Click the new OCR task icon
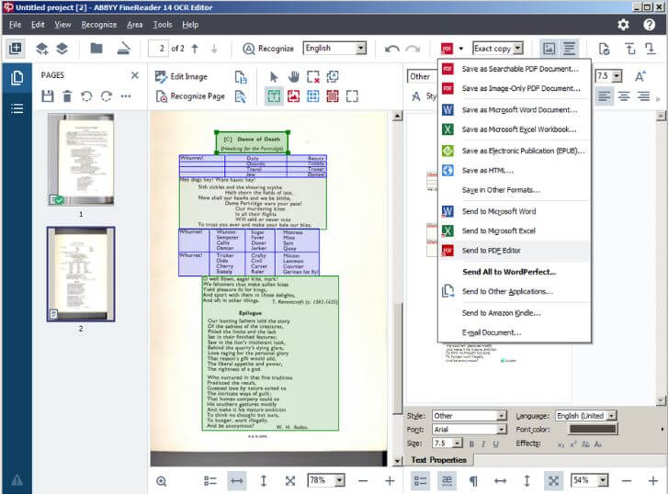The width and height of the screenshot is (668, 494). (x=16, y=48)
